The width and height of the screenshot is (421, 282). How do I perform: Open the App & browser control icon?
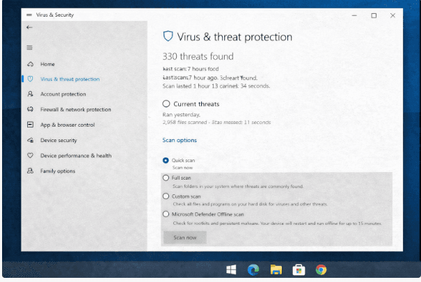[x=30, y=125]
